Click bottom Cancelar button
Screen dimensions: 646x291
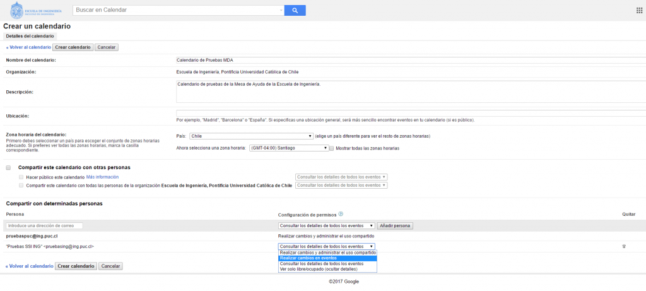(110, 266)
